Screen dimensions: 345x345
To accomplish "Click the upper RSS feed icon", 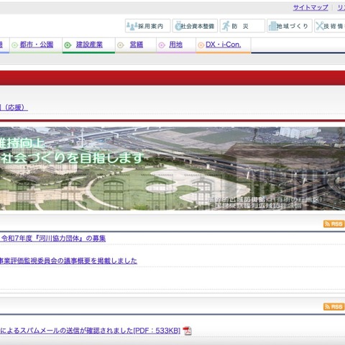I will point(333,224).
